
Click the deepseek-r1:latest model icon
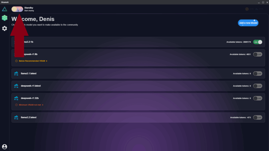(x=16, y=86)
